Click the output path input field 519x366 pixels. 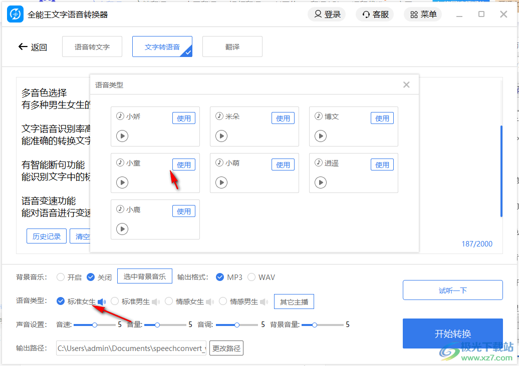130,348
